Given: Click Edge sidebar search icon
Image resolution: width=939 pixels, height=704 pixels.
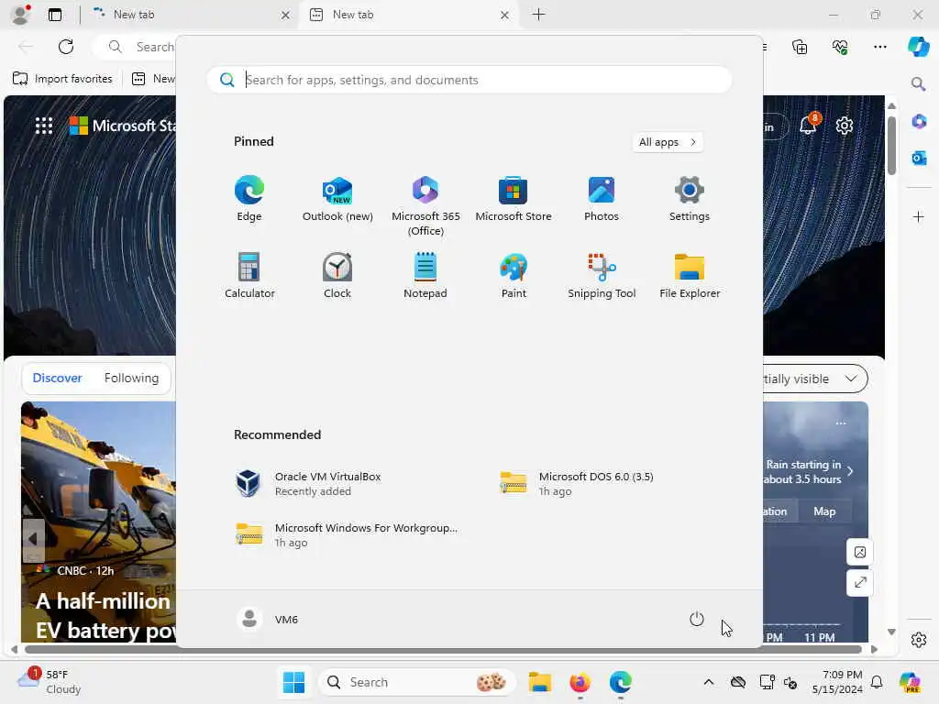Looking at the screenshot, I should pyautogui.click(x=919, y=83).
